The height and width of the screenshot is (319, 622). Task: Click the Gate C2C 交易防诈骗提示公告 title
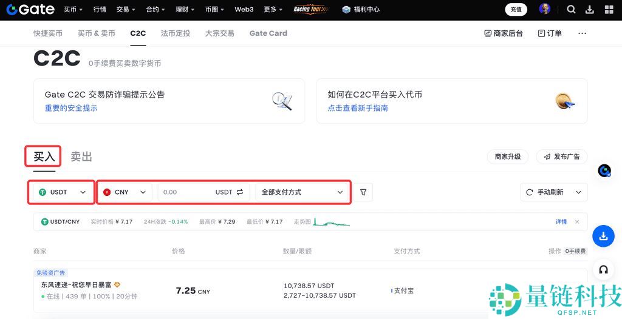pyautogui.click(x=104, y=95)
